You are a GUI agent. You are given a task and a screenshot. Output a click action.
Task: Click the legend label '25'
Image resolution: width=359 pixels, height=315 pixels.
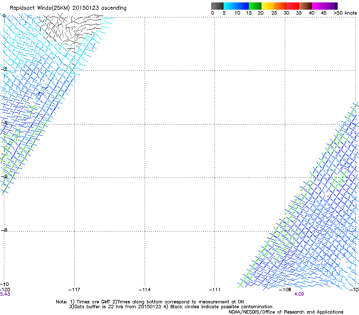(274, 13)
